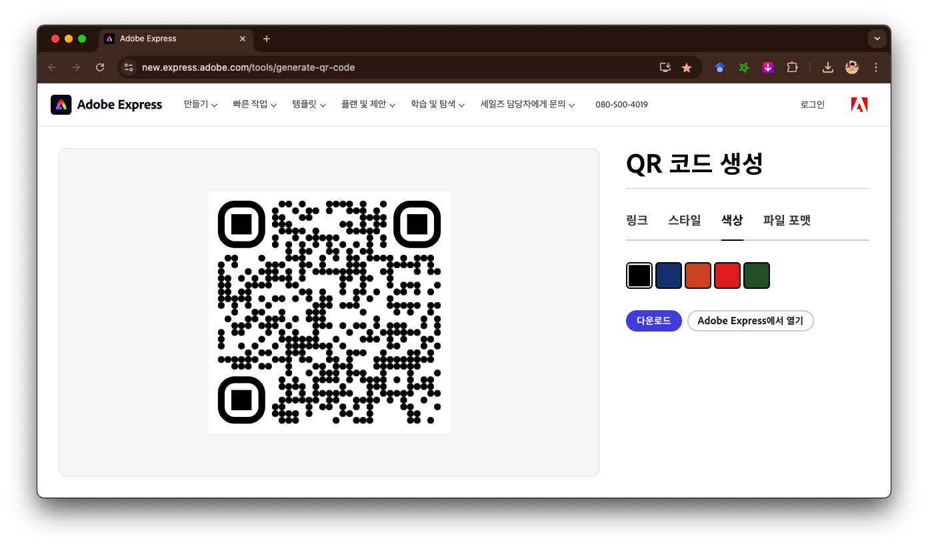Choose the orange color swatch
This screenshot has width=928, height=547.
698,276
